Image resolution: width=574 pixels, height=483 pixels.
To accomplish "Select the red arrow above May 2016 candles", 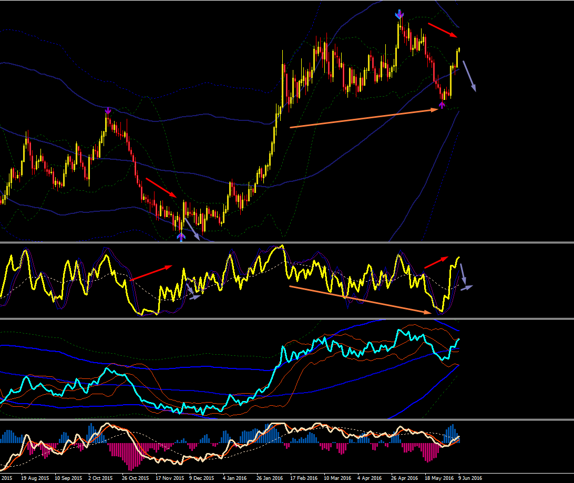I will click(x=443, y=30).
